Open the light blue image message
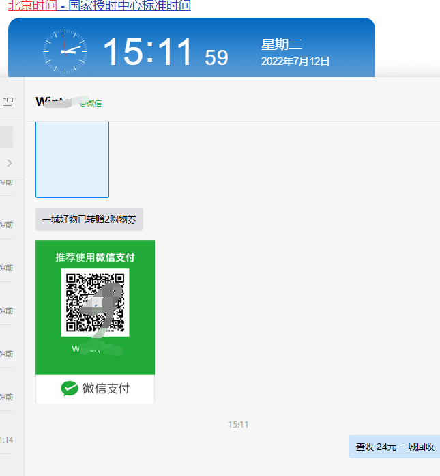The image size is (440, 476). coord(72,159)
